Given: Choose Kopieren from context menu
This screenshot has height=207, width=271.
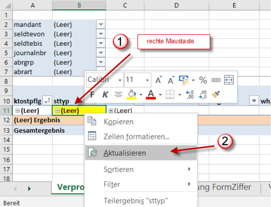Looking at the screenshot, I should click(141, 122).
